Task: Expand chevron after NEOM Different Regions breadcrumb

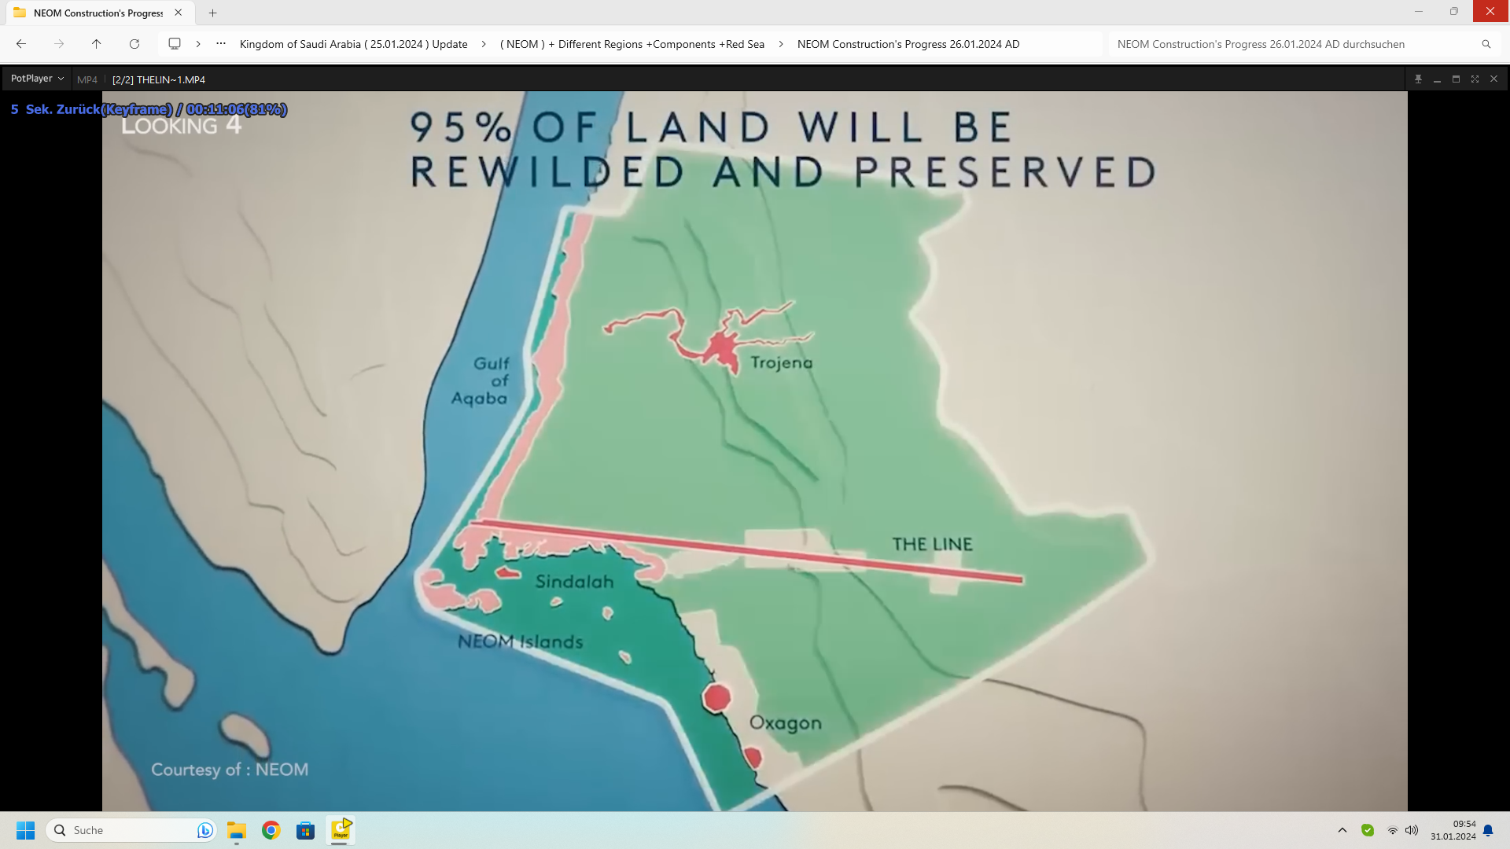Action: point(780,44)
